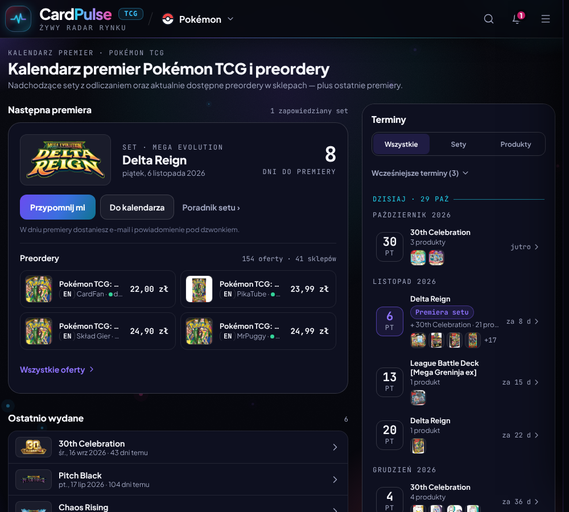
Task: Click the Delta Reign heading in Następna premiera
Action: 154,160
